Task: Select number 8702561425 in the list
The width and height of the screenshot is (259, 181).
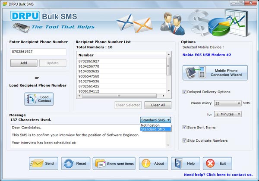Action: (122, 86)
